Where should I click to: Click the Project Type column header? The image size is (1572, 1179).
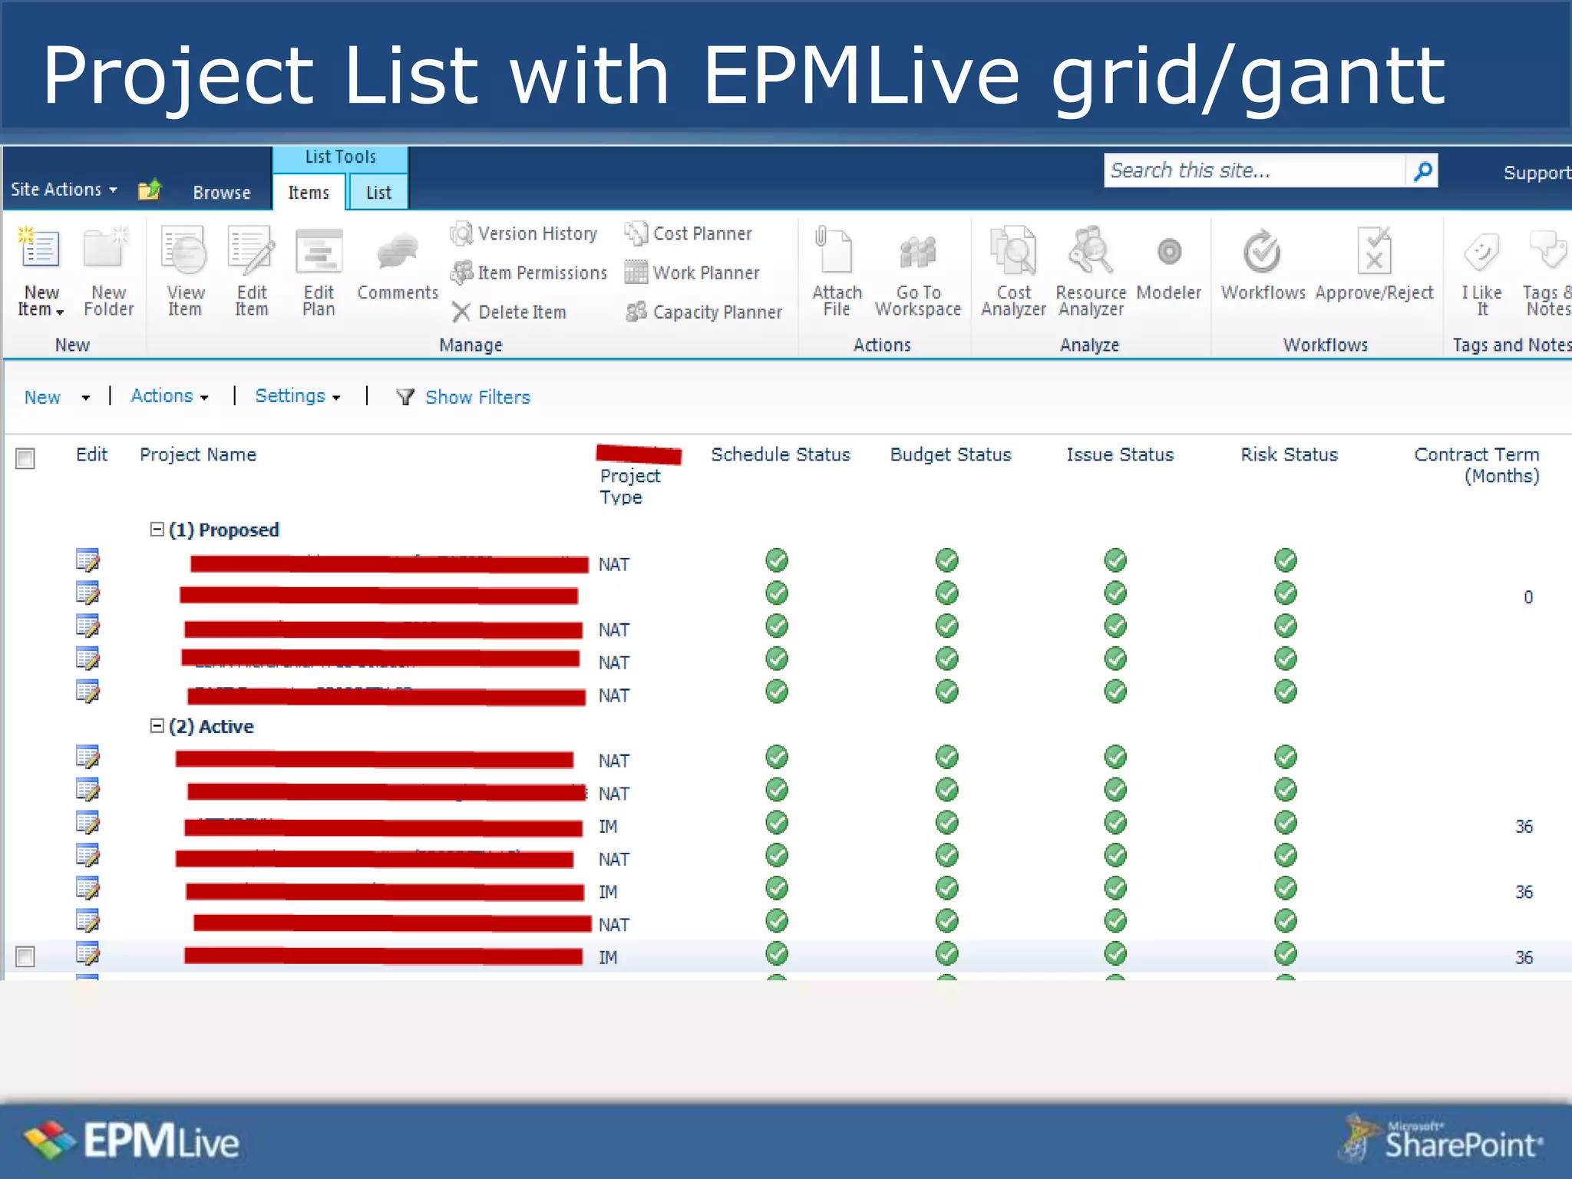point(630,486)
